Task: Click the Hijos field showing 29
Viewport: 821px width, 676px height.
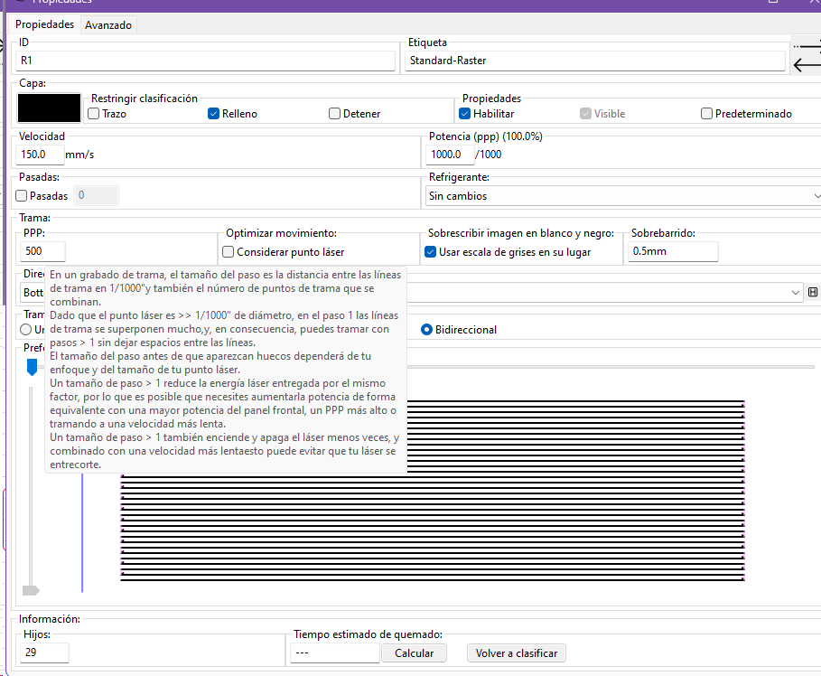Action: tap(44, 653)
